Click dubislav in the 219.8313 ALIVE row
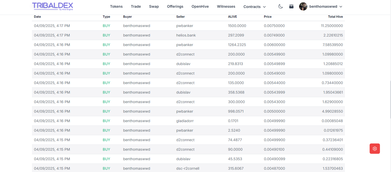The image size is (391, 172). click(x=184, y=64)
